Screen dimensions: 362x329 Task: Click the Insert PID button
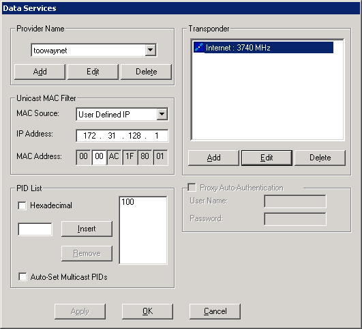pyautogui.click(x=87, y=229)
